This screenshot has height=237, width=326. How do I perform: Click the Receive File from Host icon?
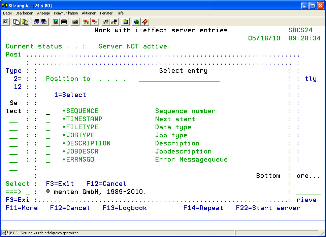(x=44, y=22)
